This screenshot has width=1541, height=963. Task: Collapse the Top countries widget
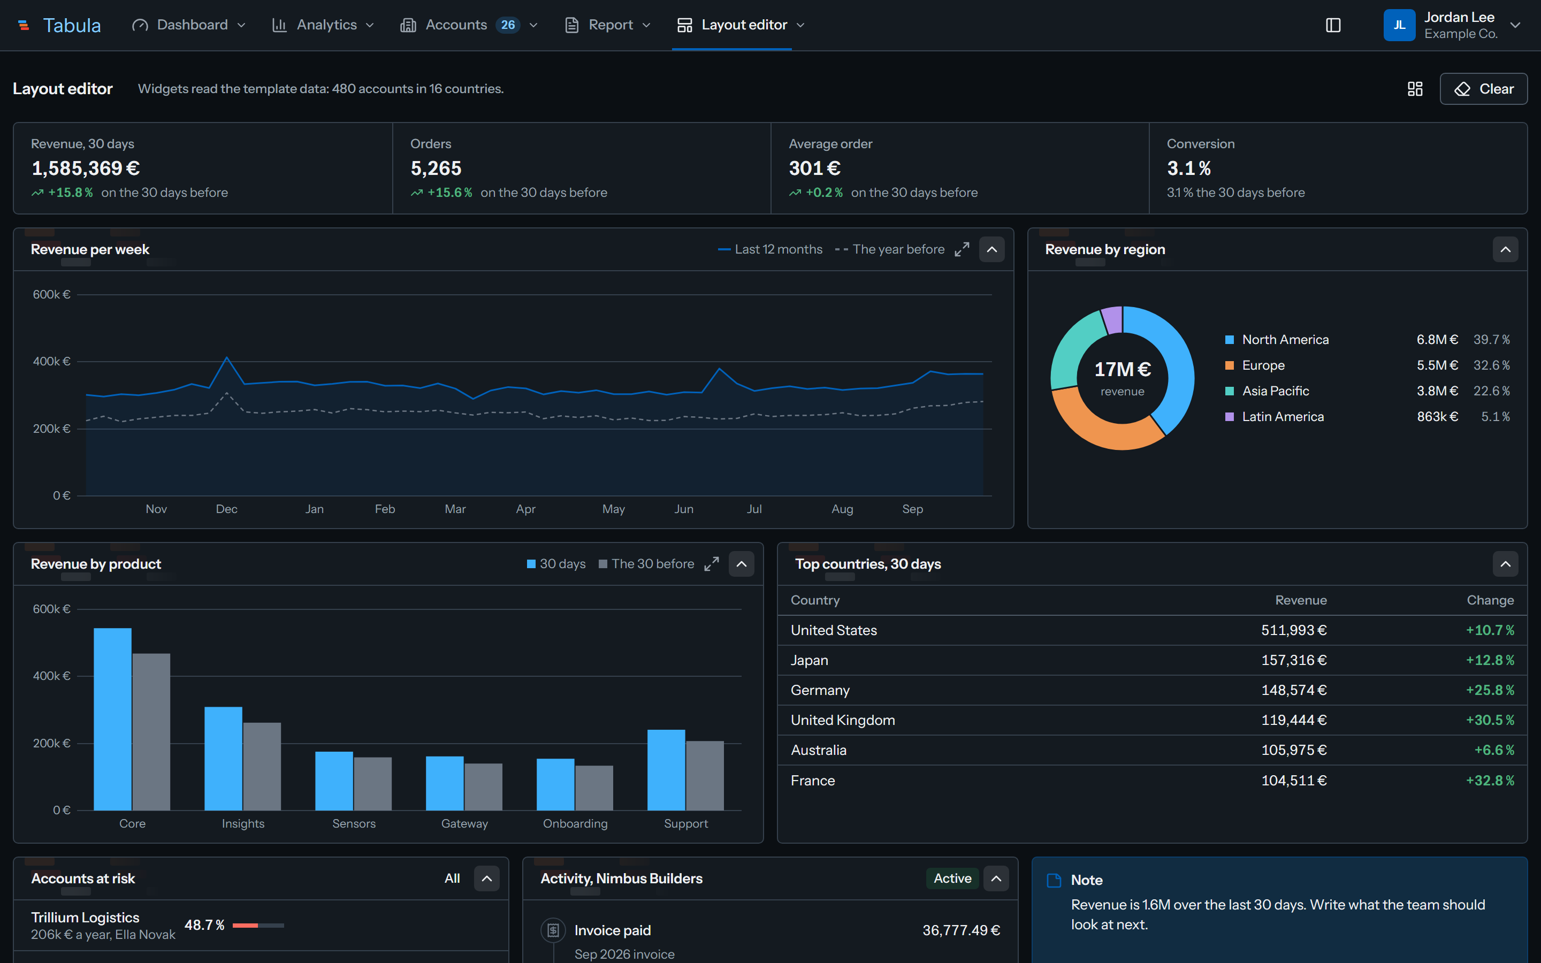(1505, 564)
